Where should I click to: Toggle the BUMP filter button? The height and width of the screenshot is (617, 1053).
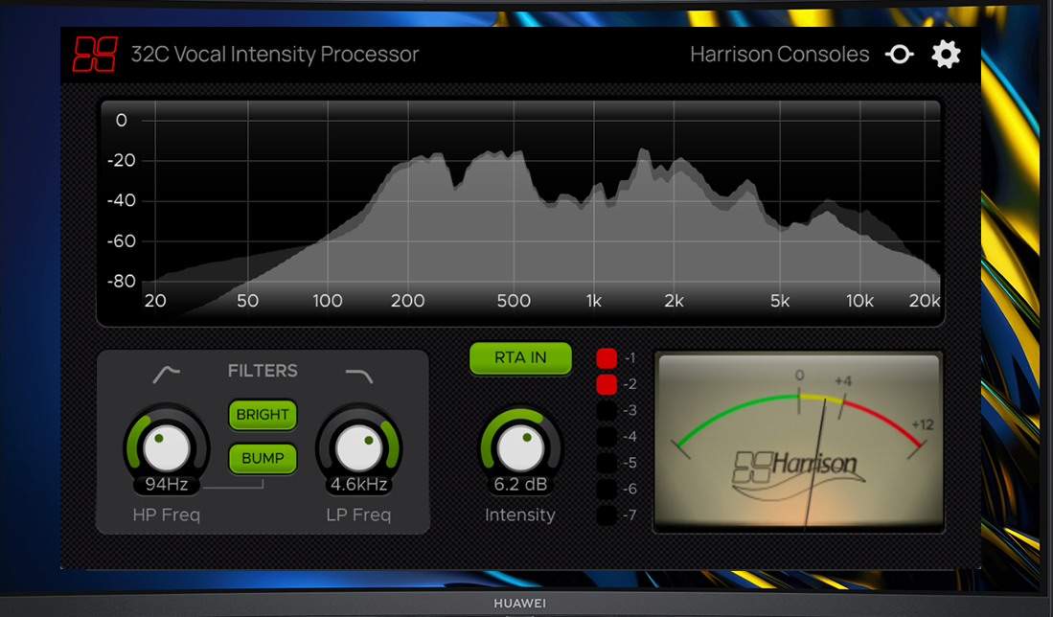click(x=263, y=458)
